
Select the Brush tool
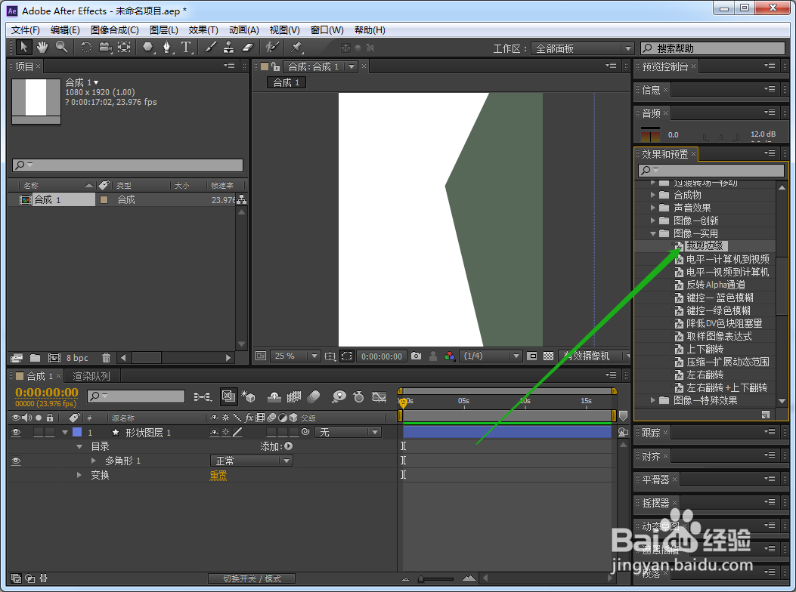tap(211, 48)
